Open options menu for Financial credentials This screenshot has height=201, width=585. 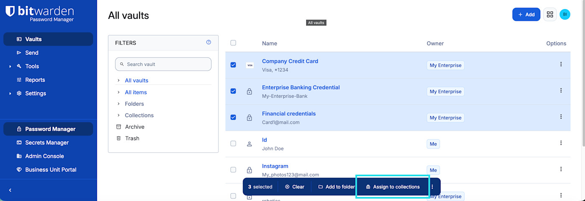pos(561,117)
